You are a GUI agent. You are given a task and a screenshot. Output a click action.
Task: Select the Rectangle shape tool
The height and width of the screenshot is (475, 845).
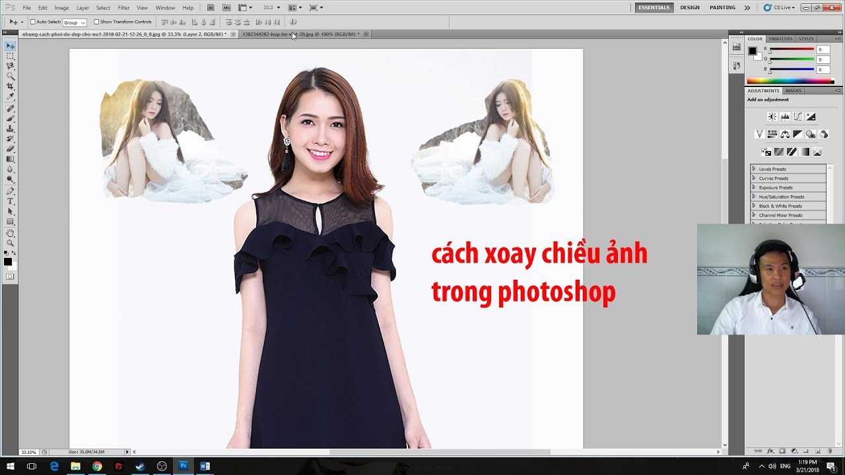(10, 222)
